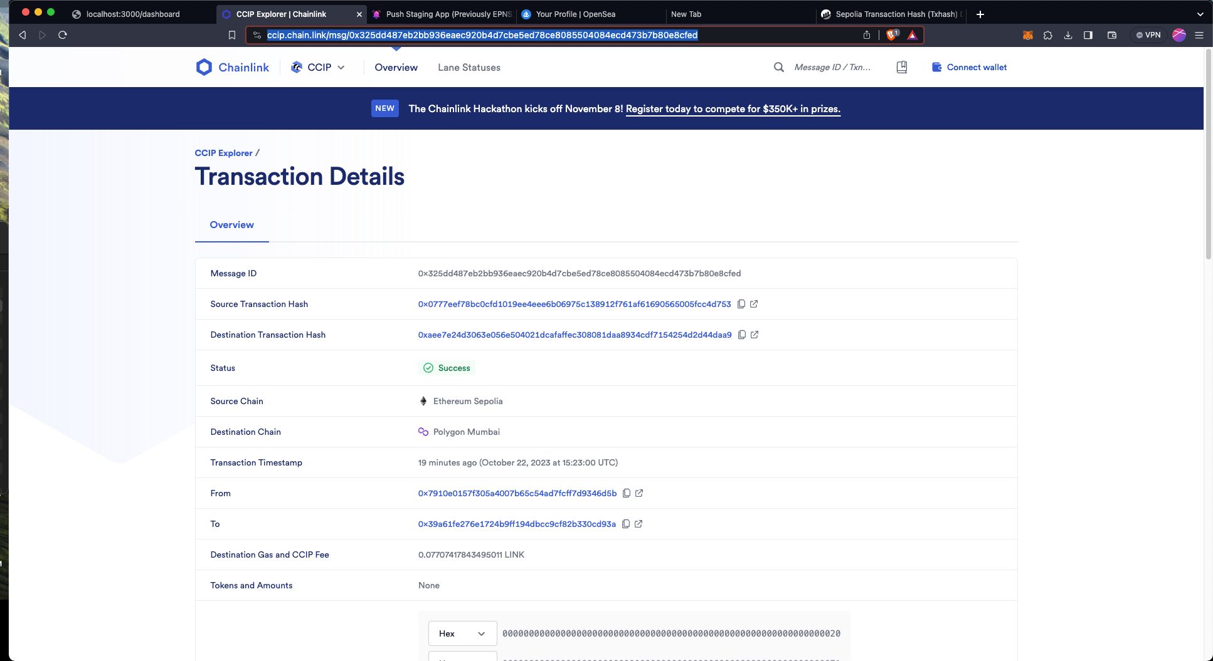Open From address external link
This screenshot has width=1213, height=661.
pos(639,493)
